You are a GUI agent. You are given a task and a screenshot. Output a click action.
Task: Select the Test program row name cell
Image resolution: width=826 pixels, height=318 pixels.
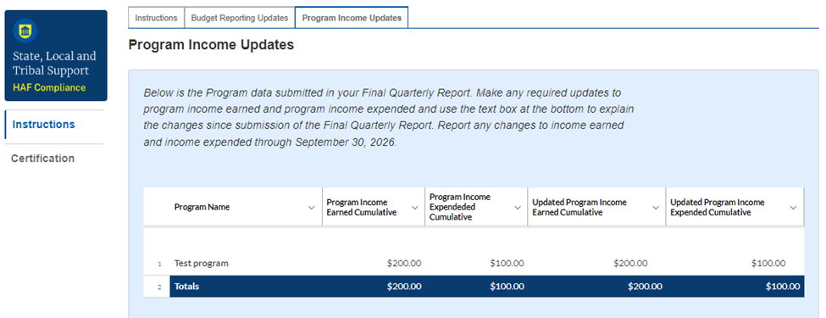click(x=246, y=263)
